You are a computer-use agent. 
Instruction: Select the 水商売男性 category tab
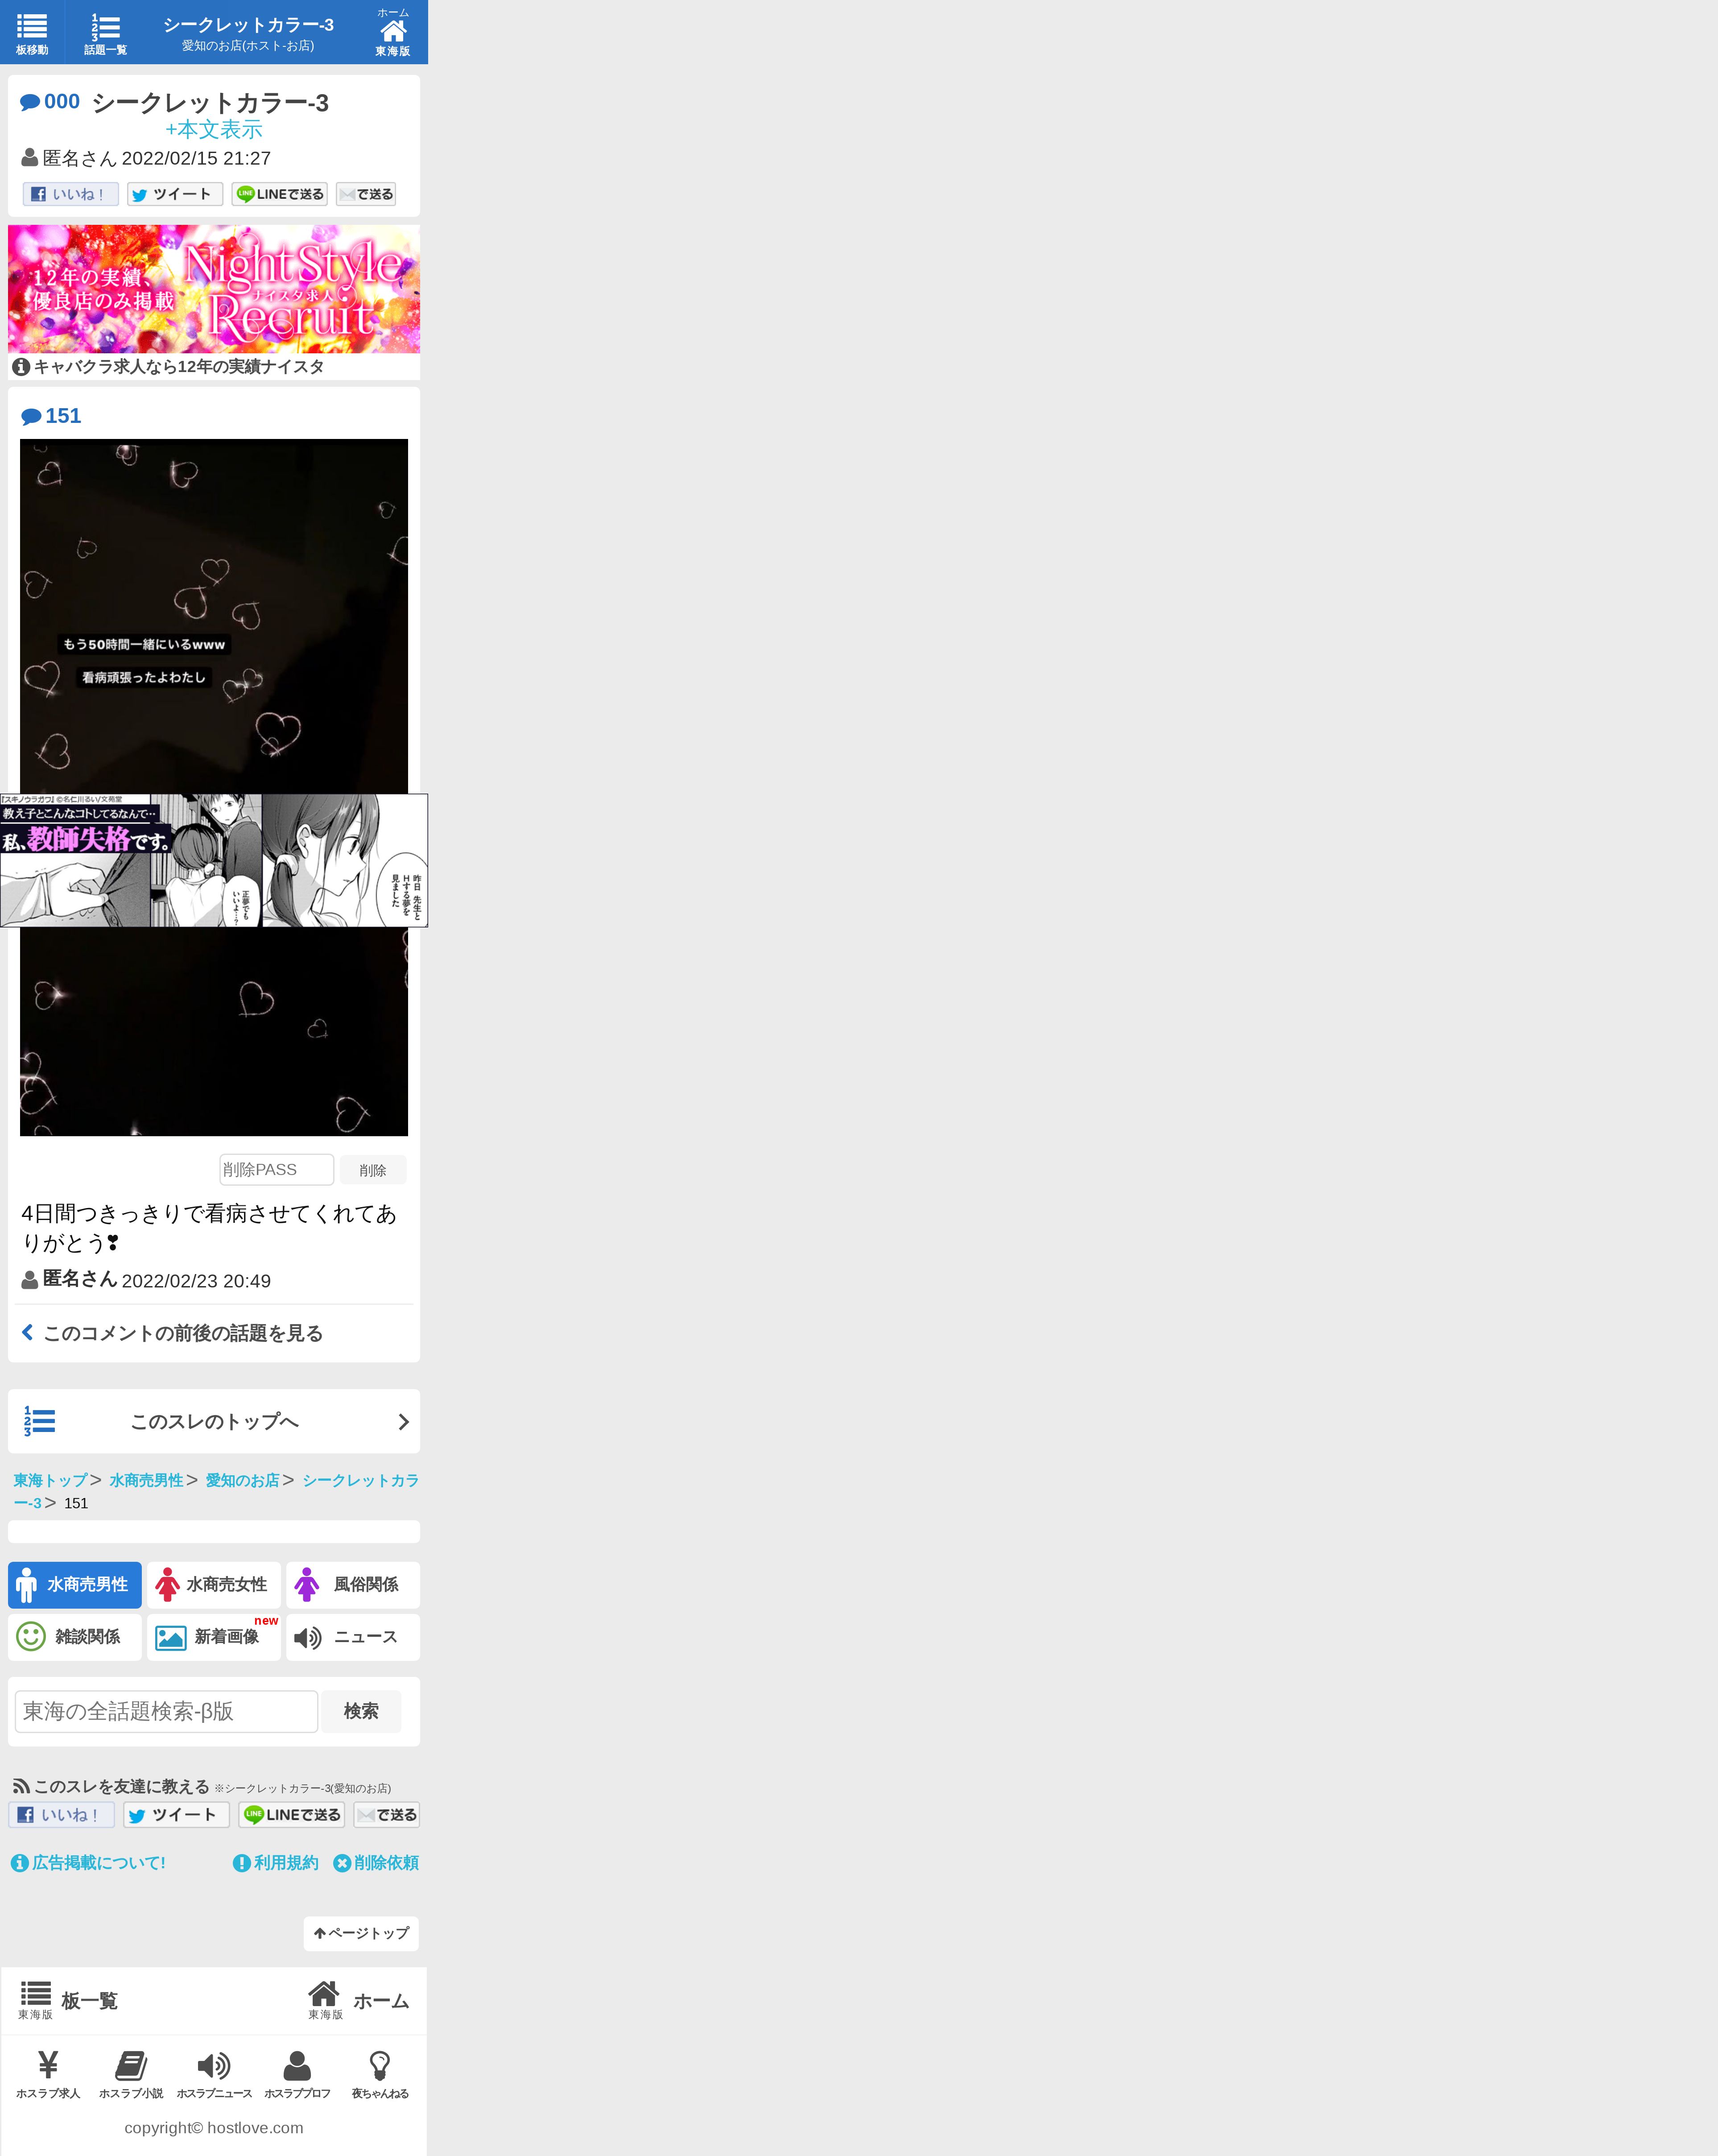pyautogui.click(x=75, y=1584)
